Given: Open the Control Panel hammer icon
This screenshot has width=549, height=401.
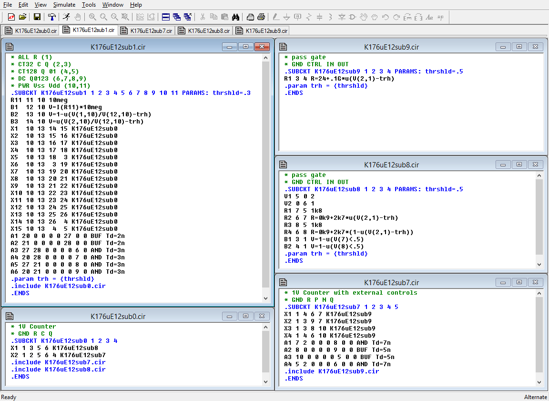Looking at the screenshot, I should pyautogui.click(x=52, y=17).
